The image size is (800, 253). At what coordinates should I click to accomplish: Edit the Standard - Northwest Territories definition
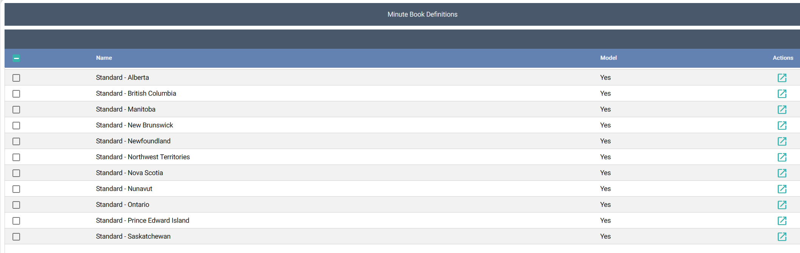(782, 157)
